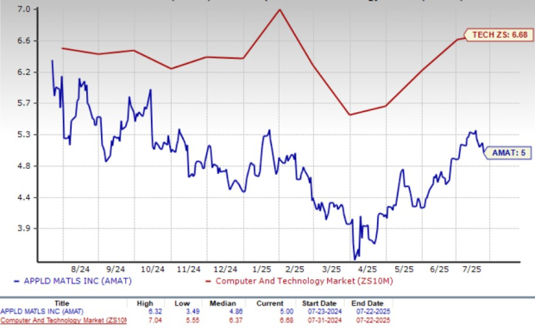Click the Title column header
Image resolution: width=535 pixels, height=336 pixels.
coord(62,303)
